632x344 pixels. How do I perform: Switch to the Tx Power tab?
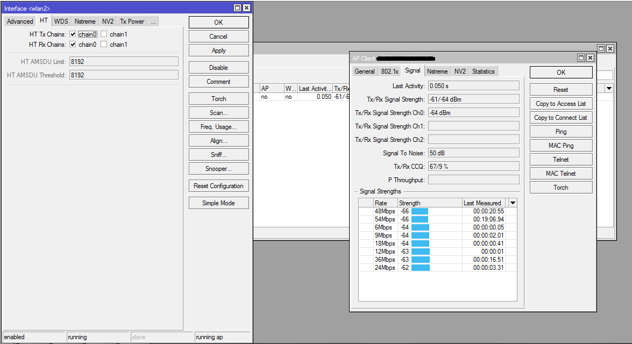click(x=132, y=21)
